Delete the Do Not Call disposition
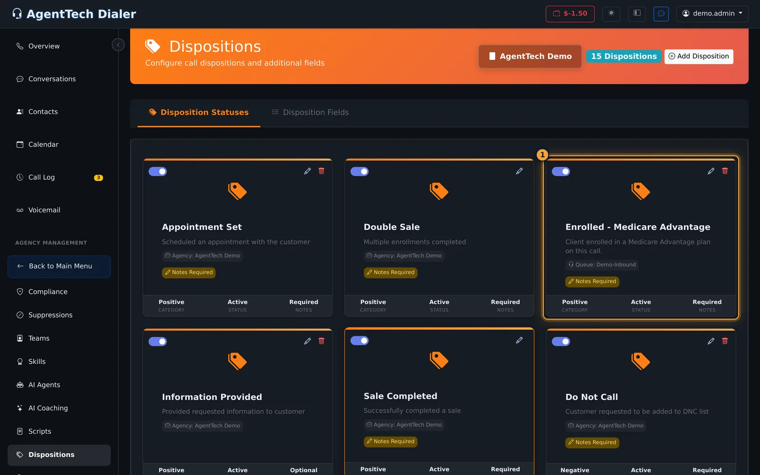 tap(725, 341)
